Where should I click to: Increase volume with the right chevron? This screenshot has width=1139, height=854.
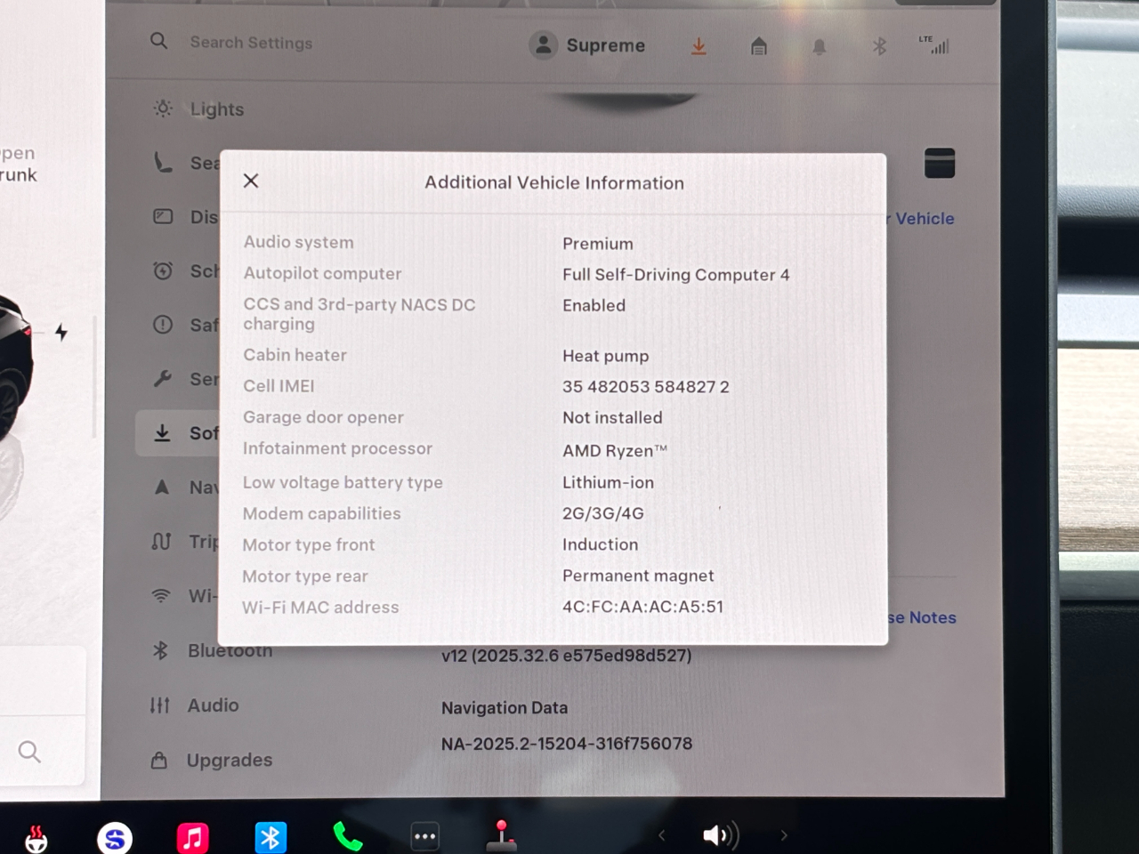(x=783, y=835)
